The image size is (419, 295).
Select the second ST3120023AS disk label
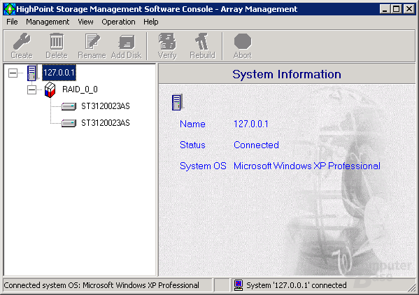click(x=106, y=123)
